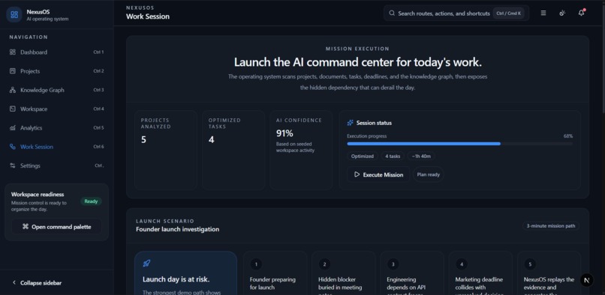The height and width of the screenshot is (295, 605).
Task: Navigate to Analytics
Action: (57, 128)
